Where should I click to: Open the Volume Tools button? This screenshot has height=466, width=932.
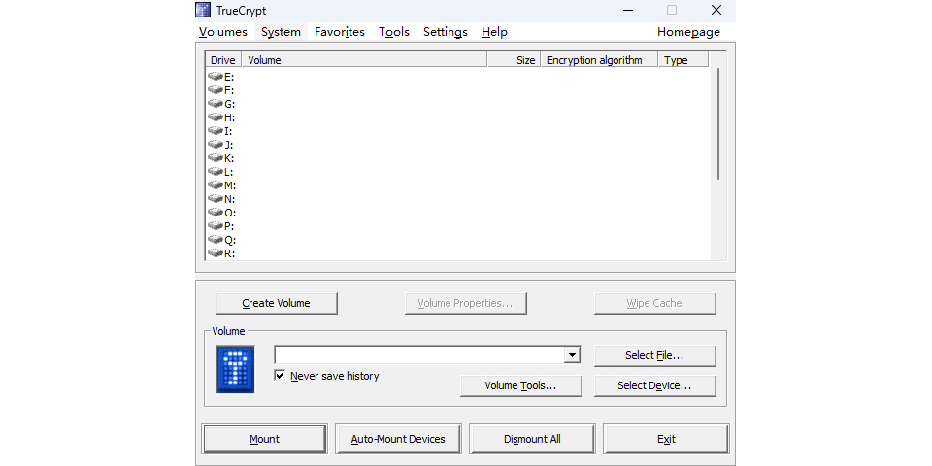click(x=520, y=385)
